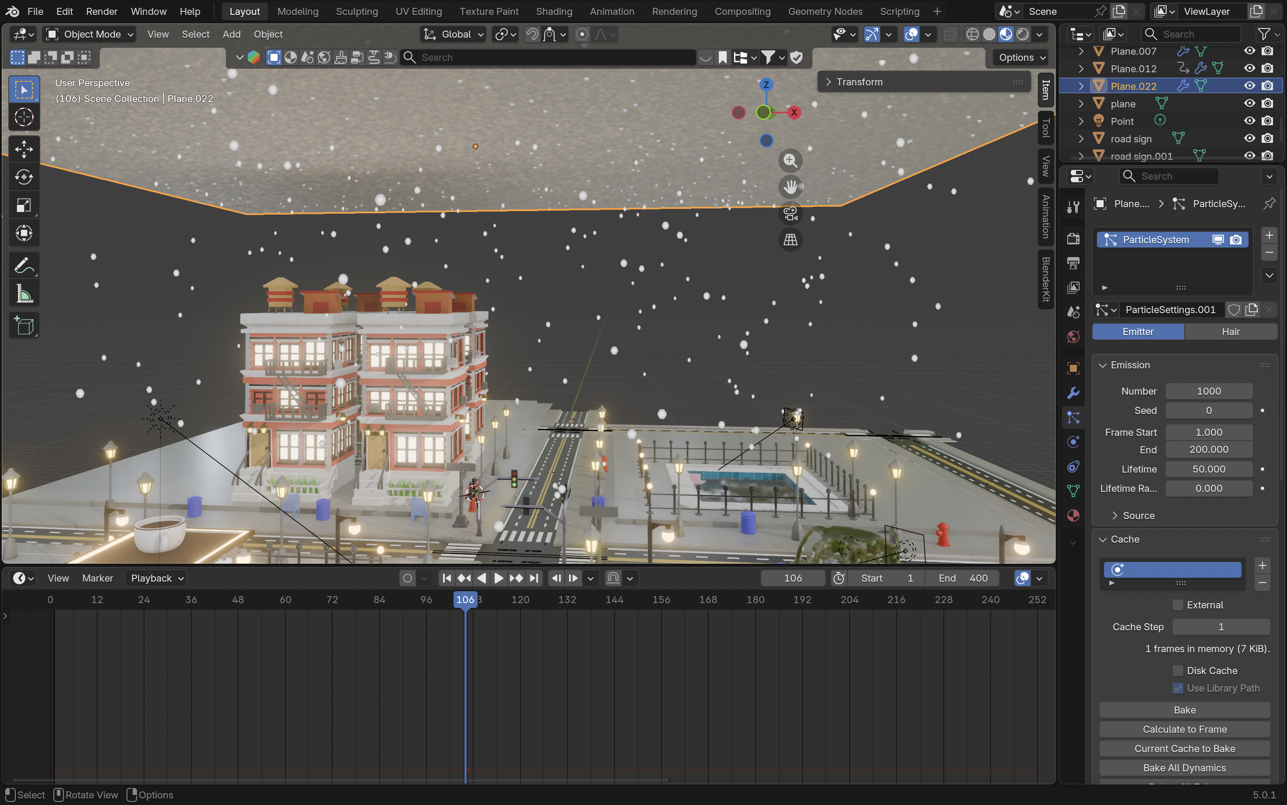Viewport: 1287px width, 805px height.
Task: Open the Render properties tab icon
Action: (1073, 238)
